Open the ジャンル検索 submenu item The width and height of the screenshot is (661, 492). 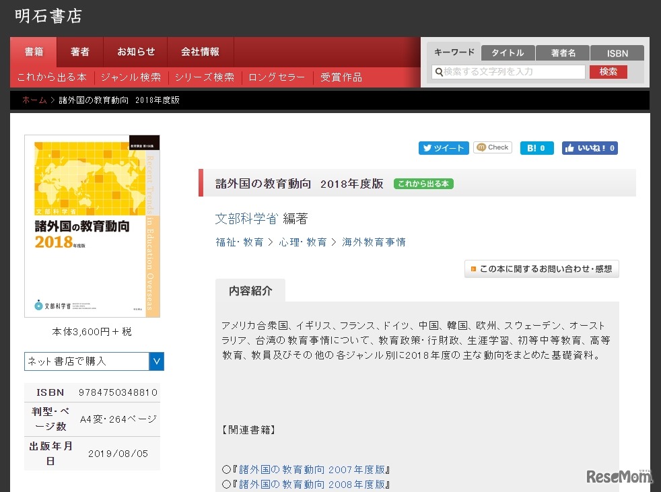[x=131, y=77]
